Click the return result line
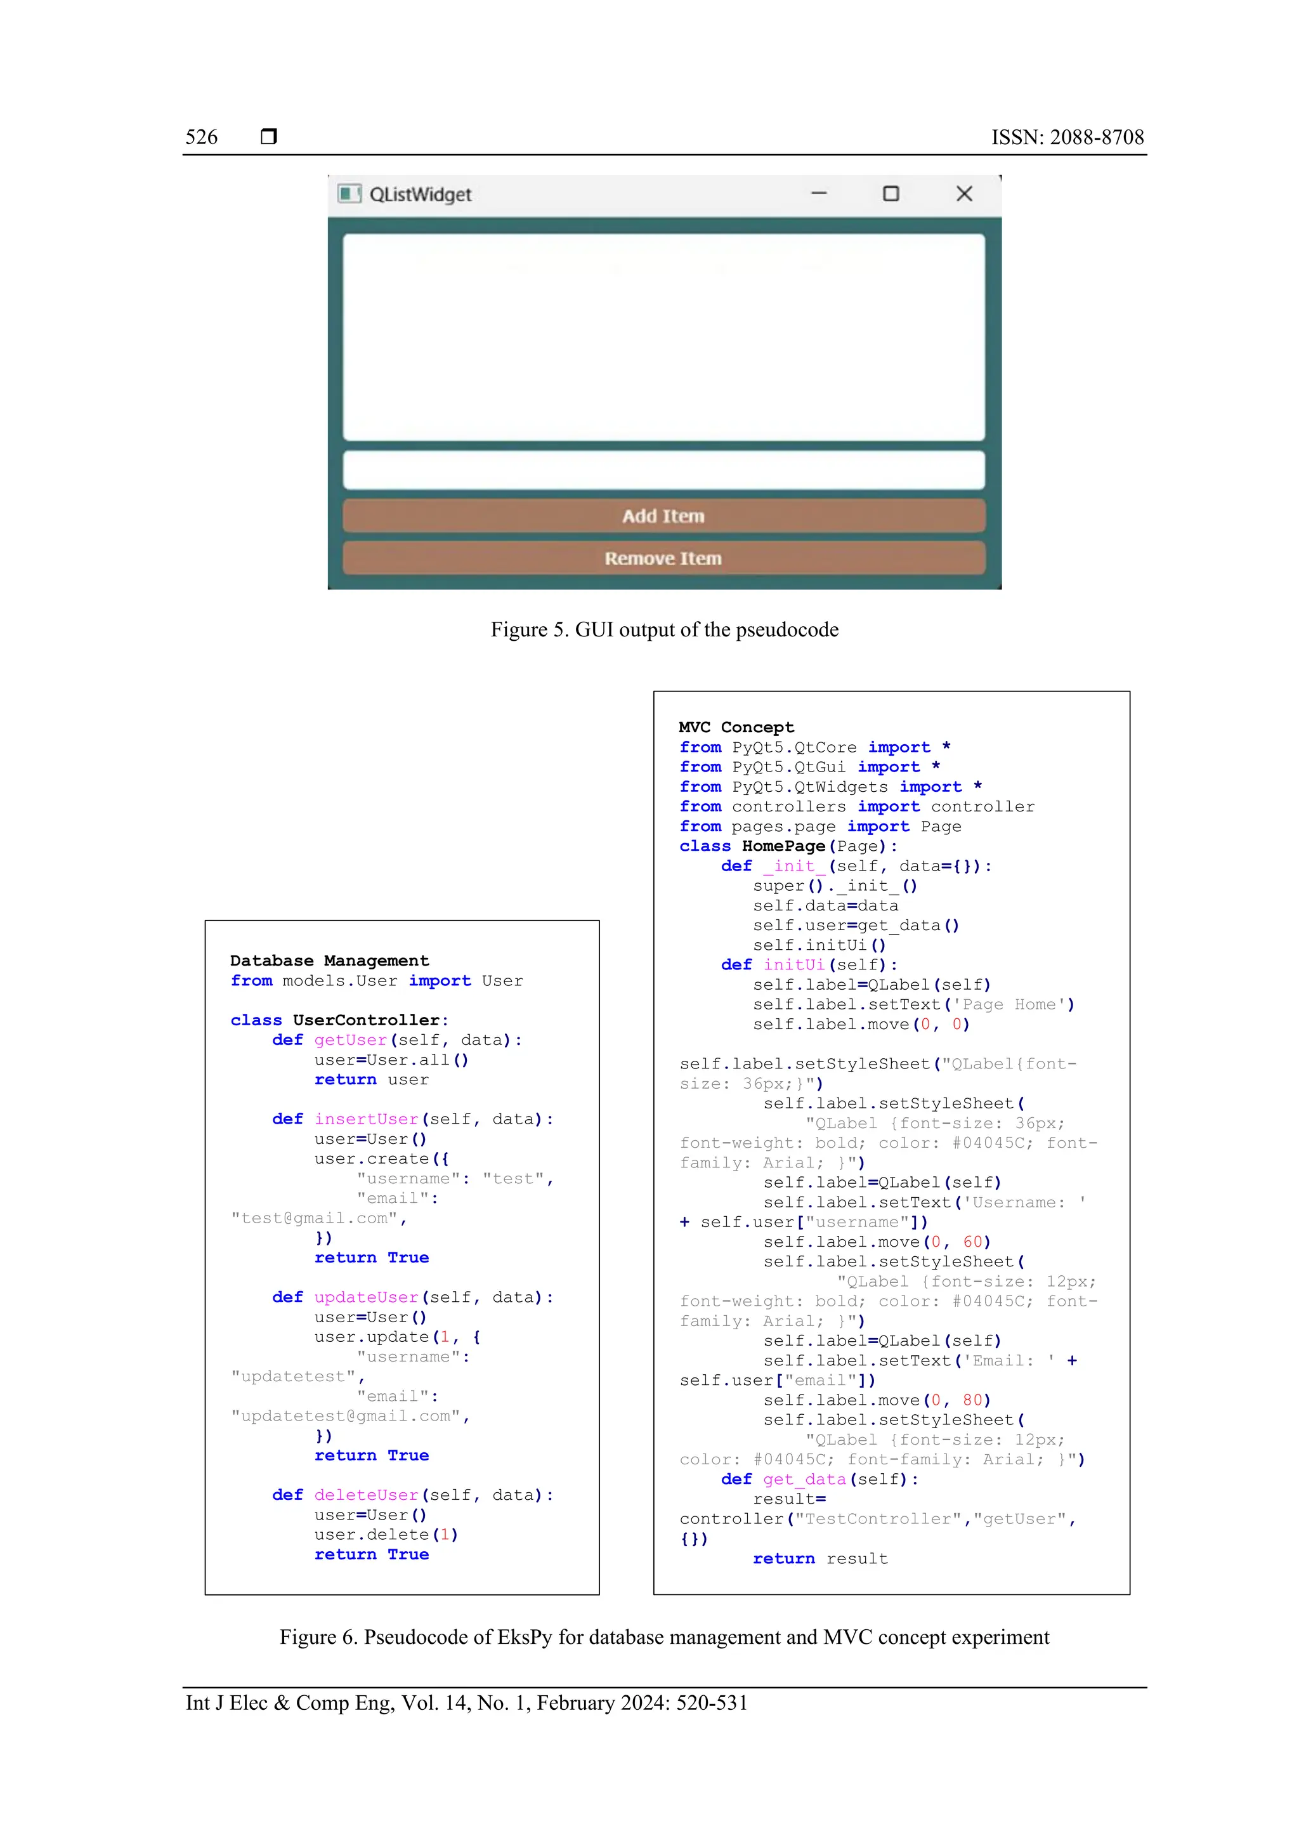This screenshot has height=1838, width=1299. (x=820, y=1559)
